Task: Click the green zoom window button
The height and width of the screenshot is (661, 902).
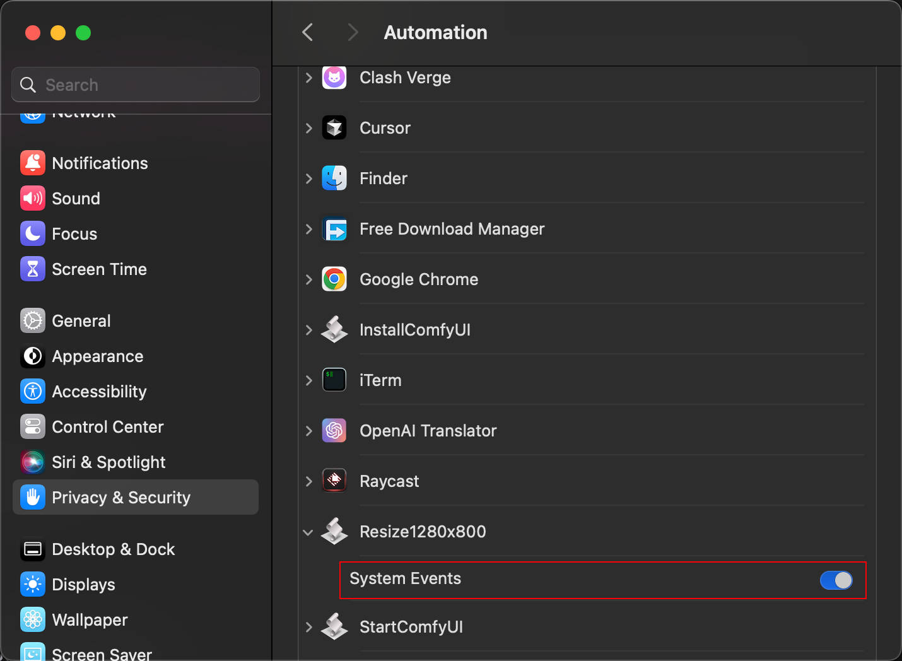Action: click(x=83, y=33)
